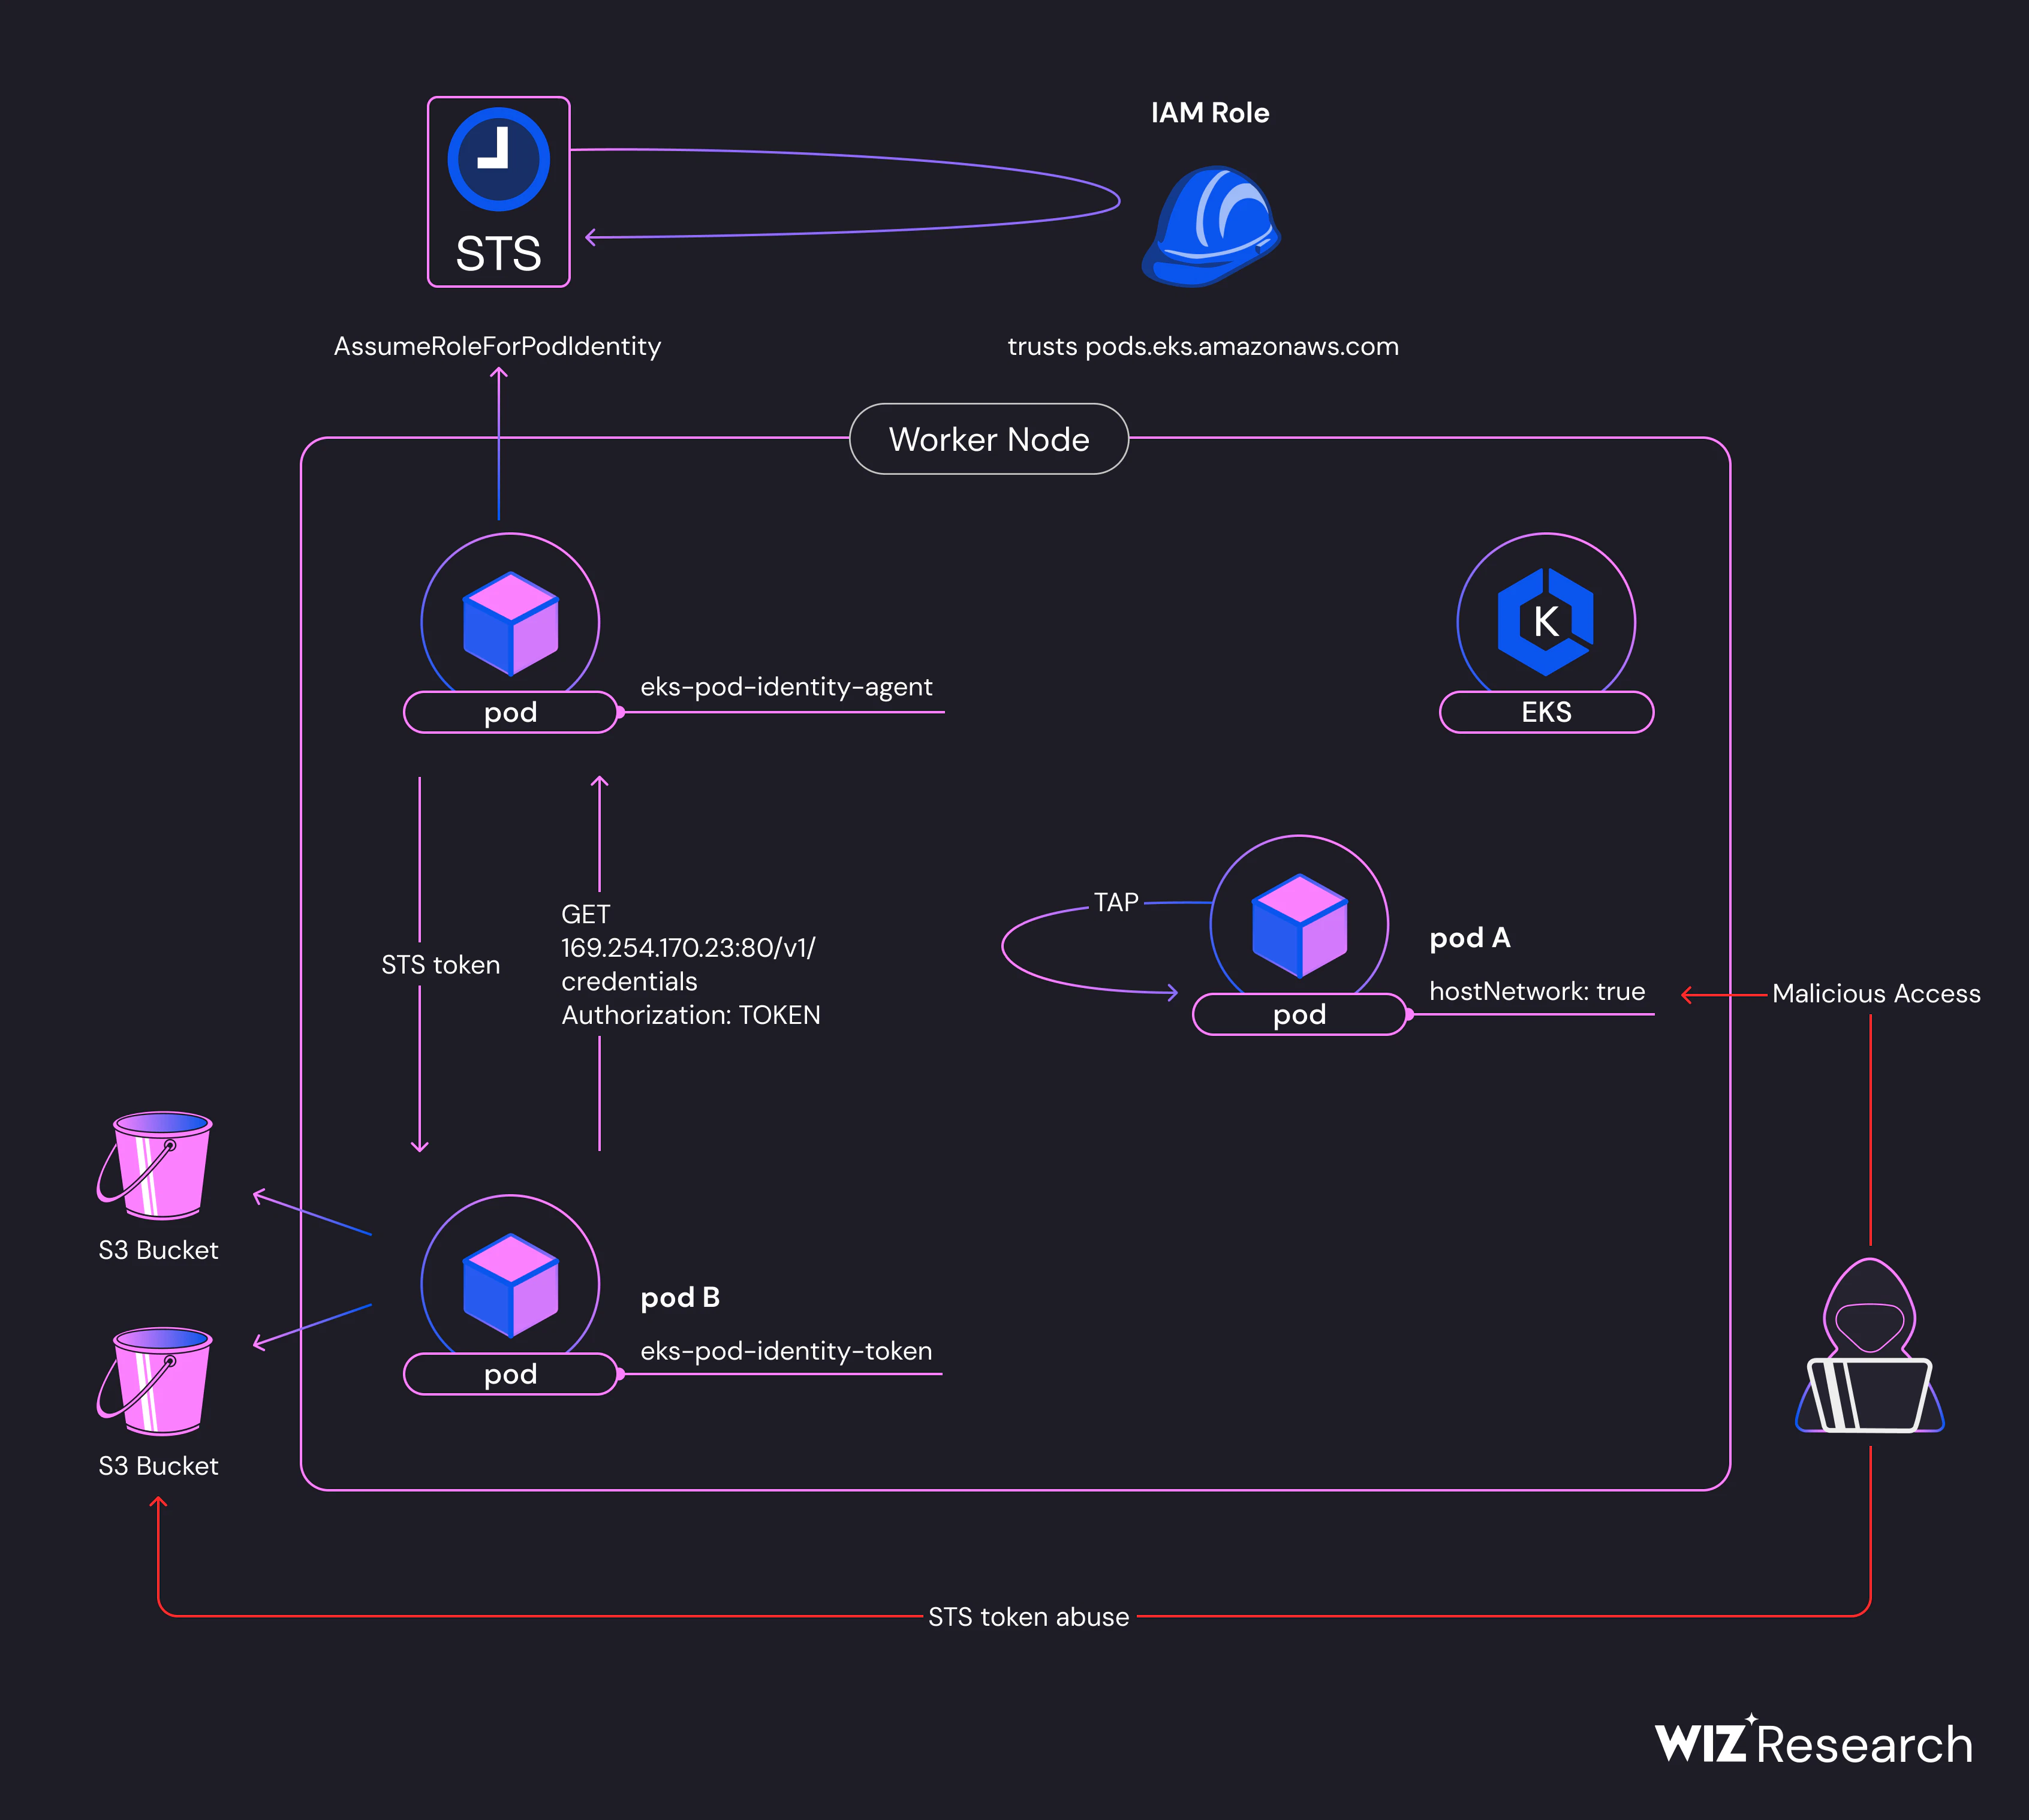Click the IAM Role heading
The height and width of the screenshot is (1820, 2029).
1210,113
